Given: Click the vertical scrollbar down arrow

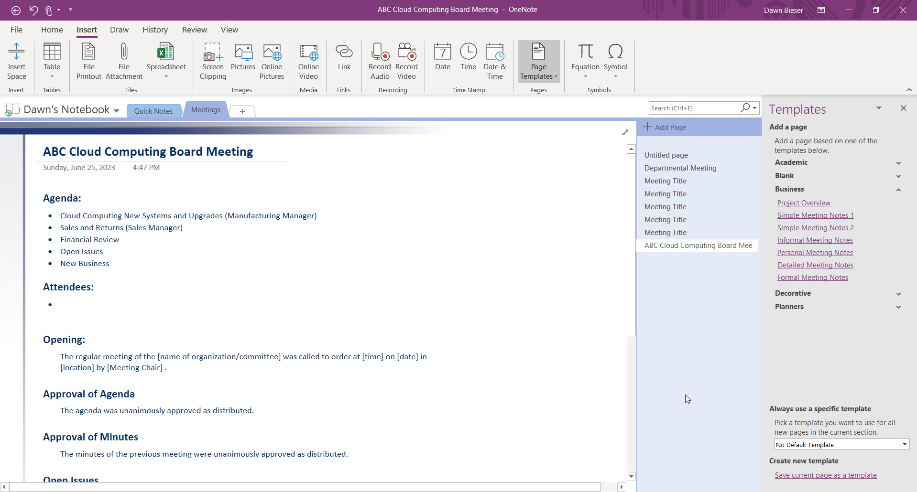Looking at the screenshot, I should point(631,476).
